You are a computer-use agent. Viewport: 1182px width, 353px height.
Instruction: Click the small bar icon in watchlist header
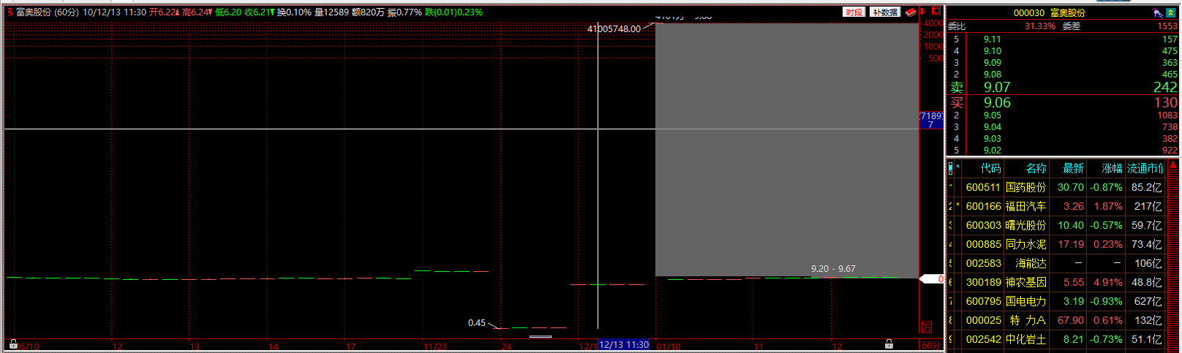coord(950,168)
